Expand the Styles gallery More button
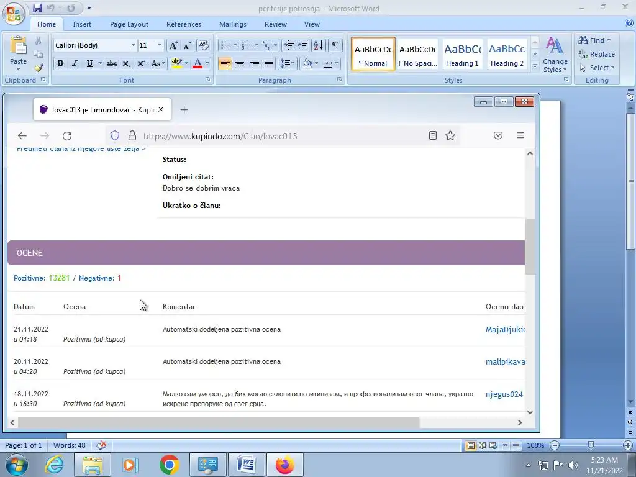Screen dimensions: 636x477 [x=535, y=66]
